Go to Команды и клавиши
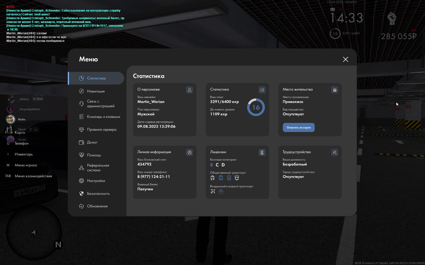Image resolution: width=425 pixels, height=265 pixels. [x=103, y=117]
